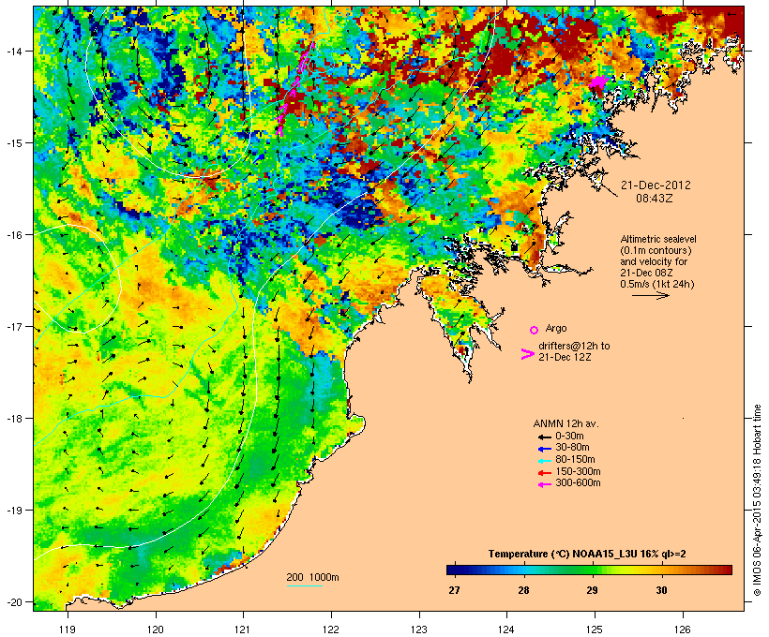Viewport: 769px width, 637px height.
Task: Click the '80-150m' depth label
Action: 575,460
